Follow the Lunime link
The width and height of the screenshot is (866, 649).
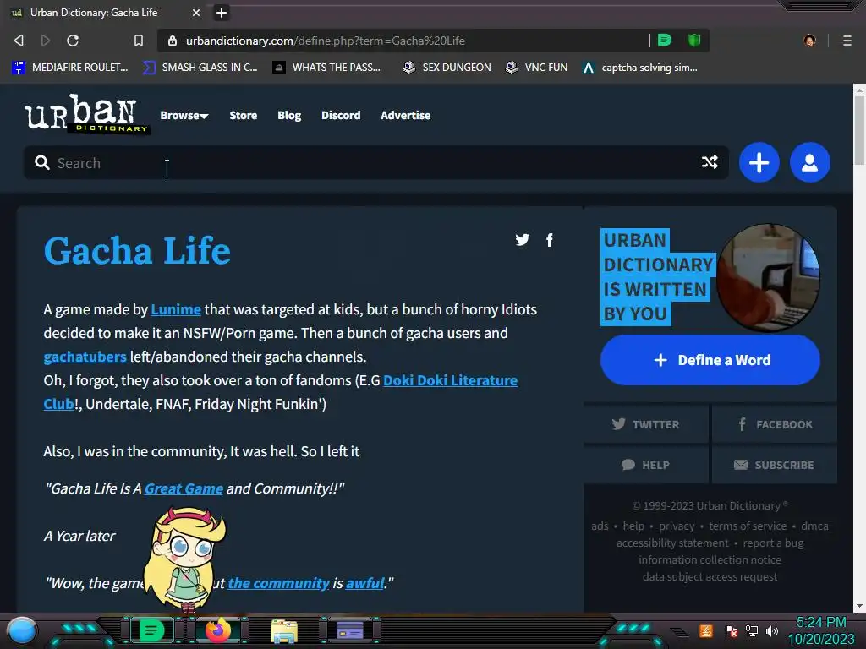tap(176, 309)
